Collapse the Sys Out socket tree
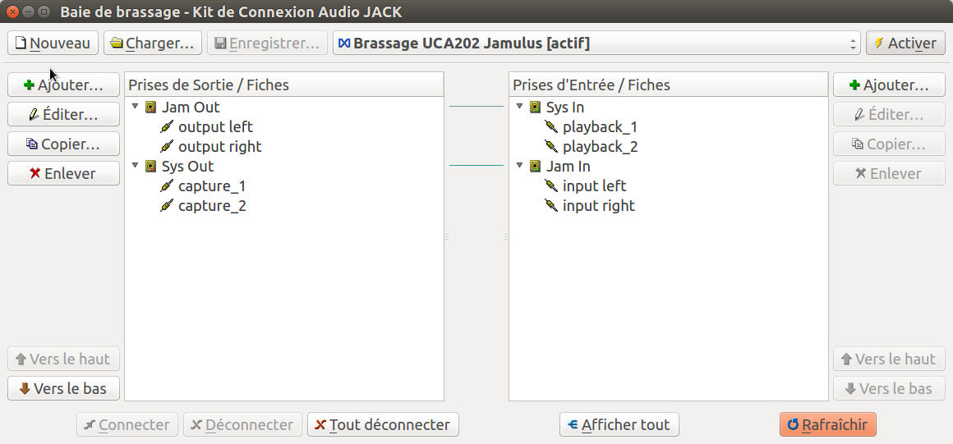The width and height of the screenshot is (953, 444). pyautogui.click(x=136, y=166)
